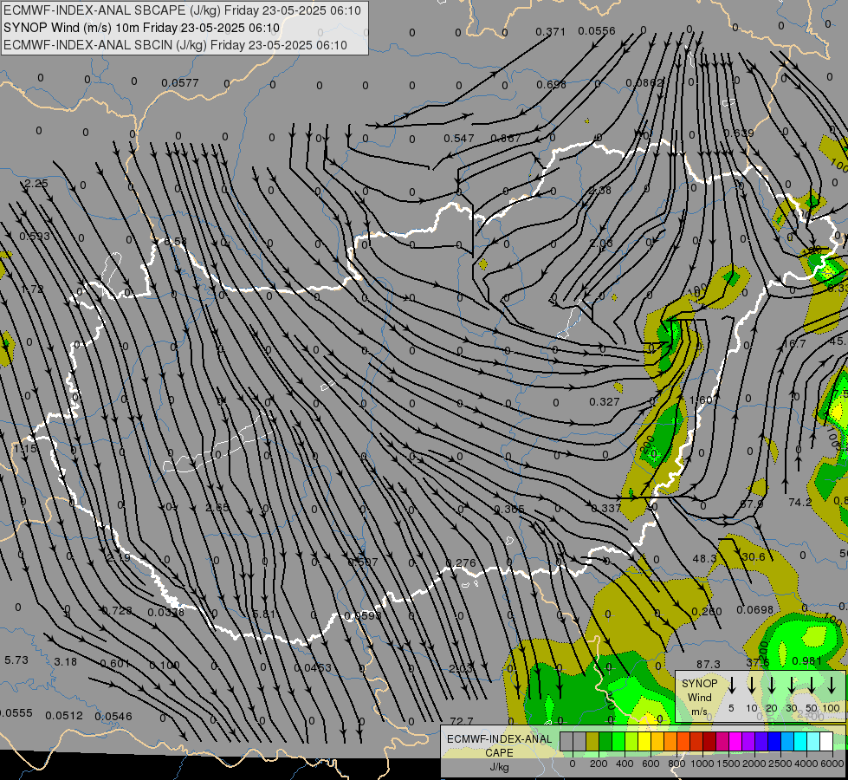Click the '6000' tick under color bar
Image resolution: width=848 pixels, height=780 pixels.
[x=832, y=764]
